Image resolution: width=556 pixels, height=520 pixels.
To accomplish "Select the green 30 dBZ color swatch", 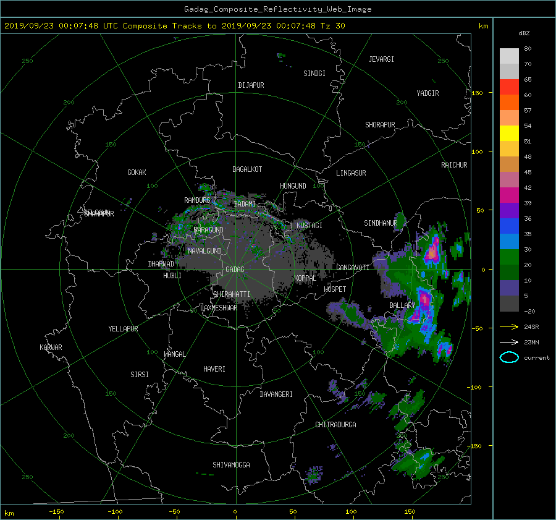I will click(509, 257).
